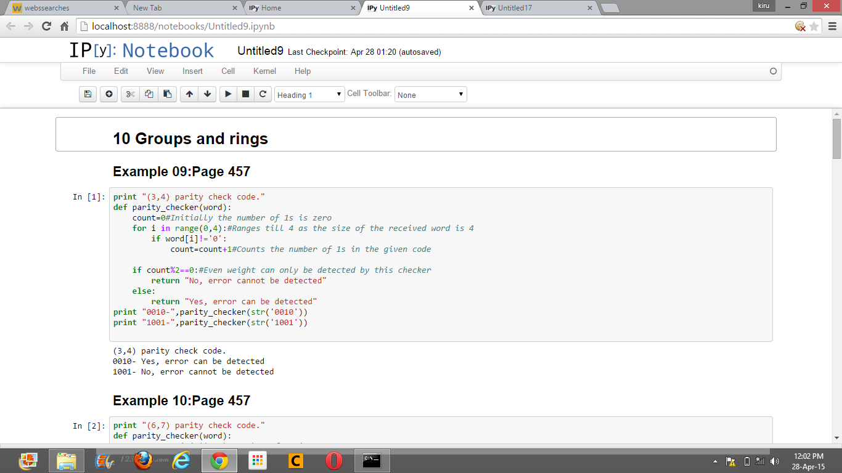Click the IPython Notebook logo link
842x473 pixels.
click(x=142, y=51)
